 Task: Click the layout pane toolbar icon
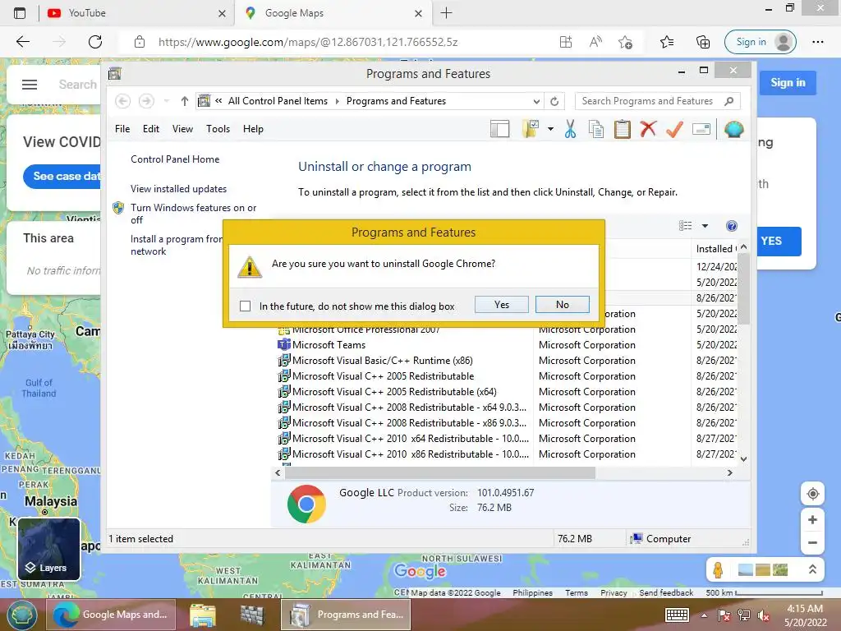tap(500, 129)
